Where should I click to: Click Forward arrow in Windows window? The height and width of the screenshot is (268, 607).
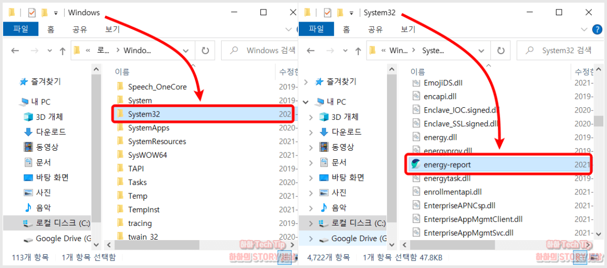34,51
